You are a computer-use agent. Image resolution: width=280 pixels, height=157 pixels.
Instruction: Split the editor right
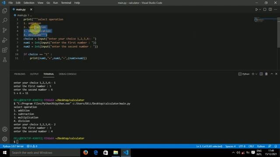pyautogui.click(x=270, y=10)
